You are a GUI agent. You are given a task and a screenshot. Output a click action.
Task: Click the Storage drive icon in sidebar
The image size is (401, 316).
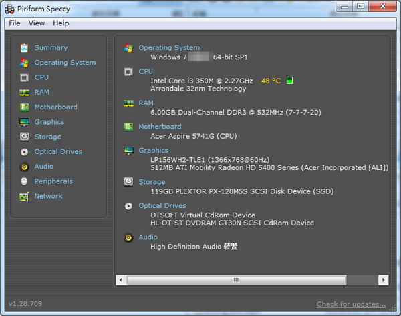[x=25, y=137]
